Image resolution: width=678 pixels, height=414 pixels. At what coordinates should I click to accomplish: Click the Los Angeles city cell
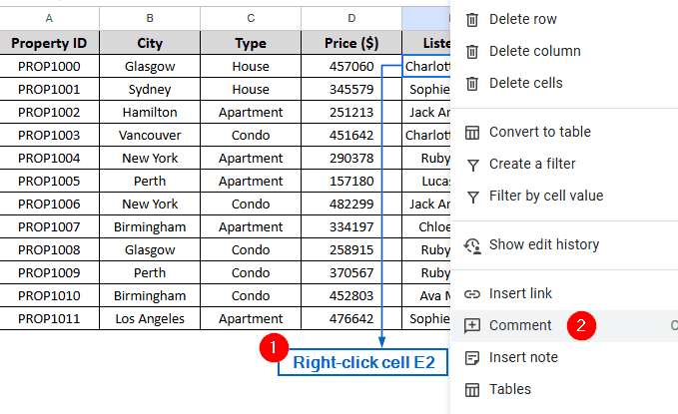point(150,318)
